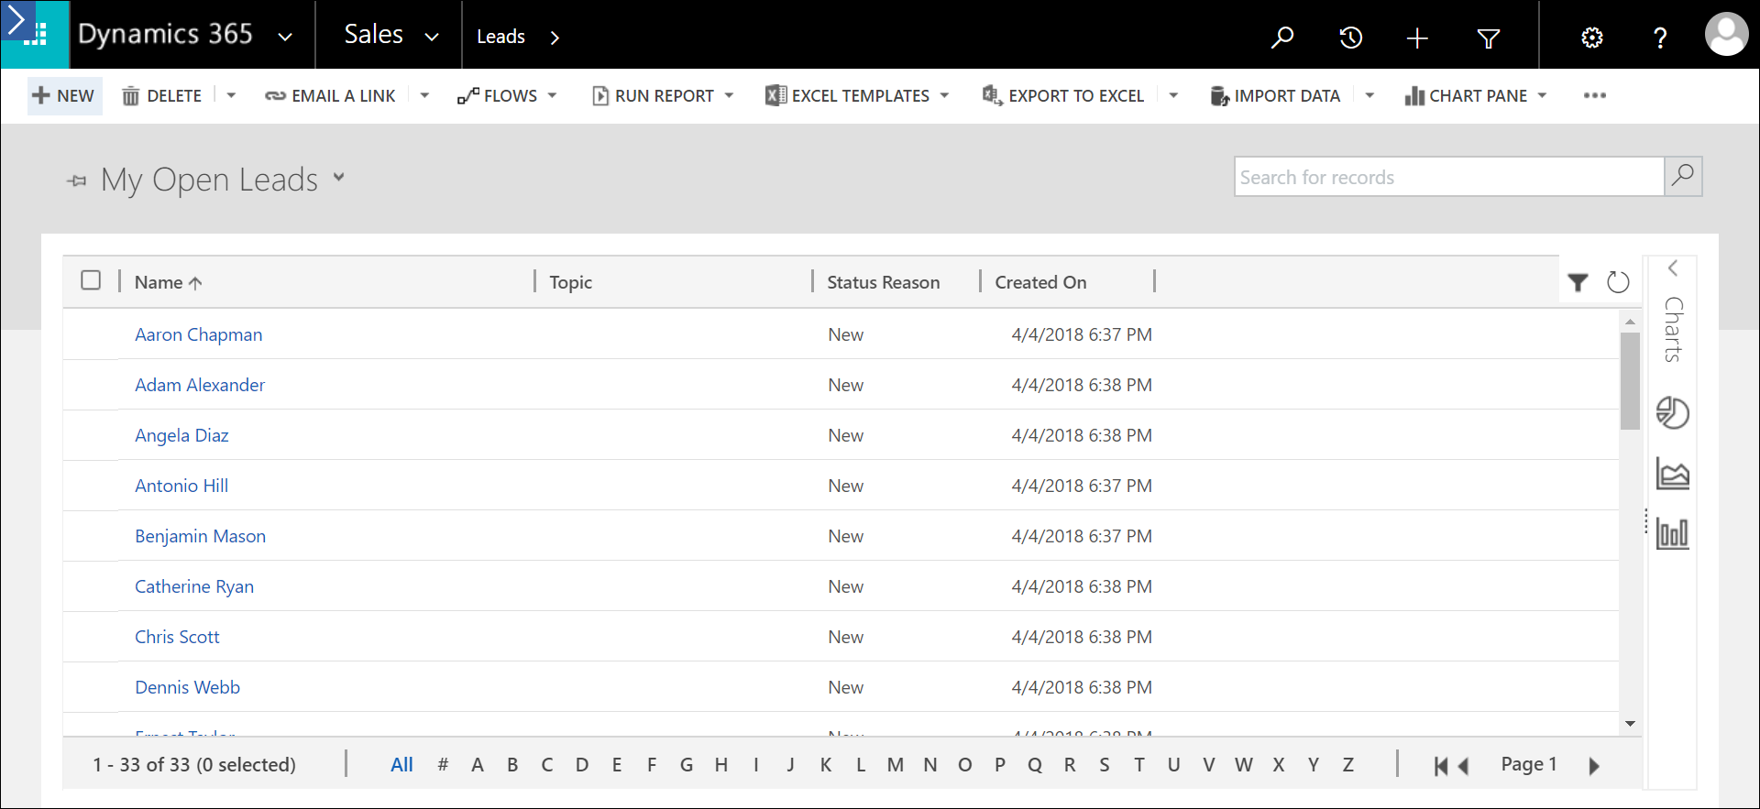Click the help question mark icon
The width and height of the screenshot is (1760, 809).
(1660, 38)
